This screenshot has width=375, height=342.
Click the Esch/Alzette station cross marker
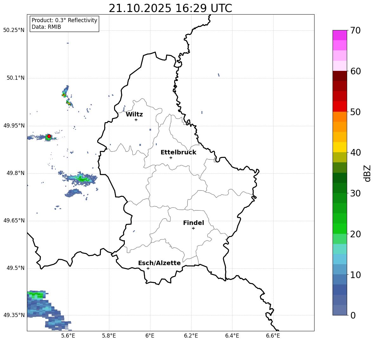coord(148,268)
